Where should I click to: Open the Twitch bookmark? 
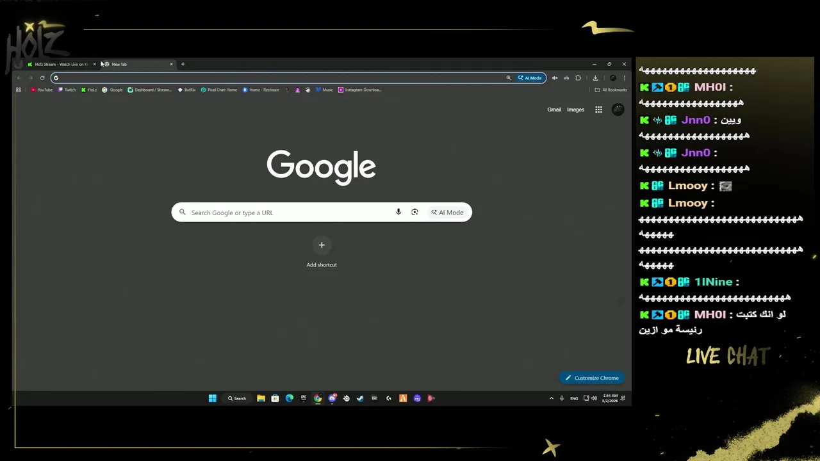click(67, 90)
